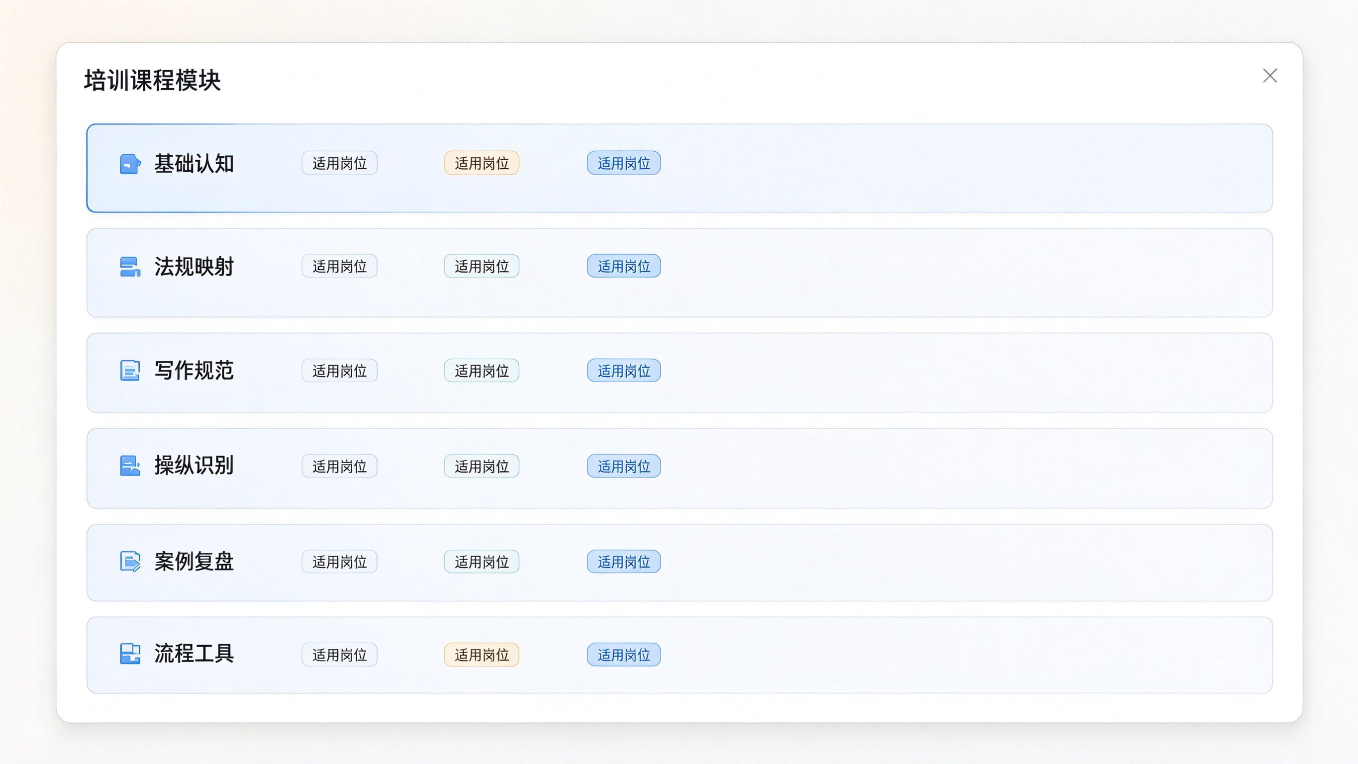
Task: Select the 操纵识别 module title
Action: pyautogui.click(x=194, y=466)
